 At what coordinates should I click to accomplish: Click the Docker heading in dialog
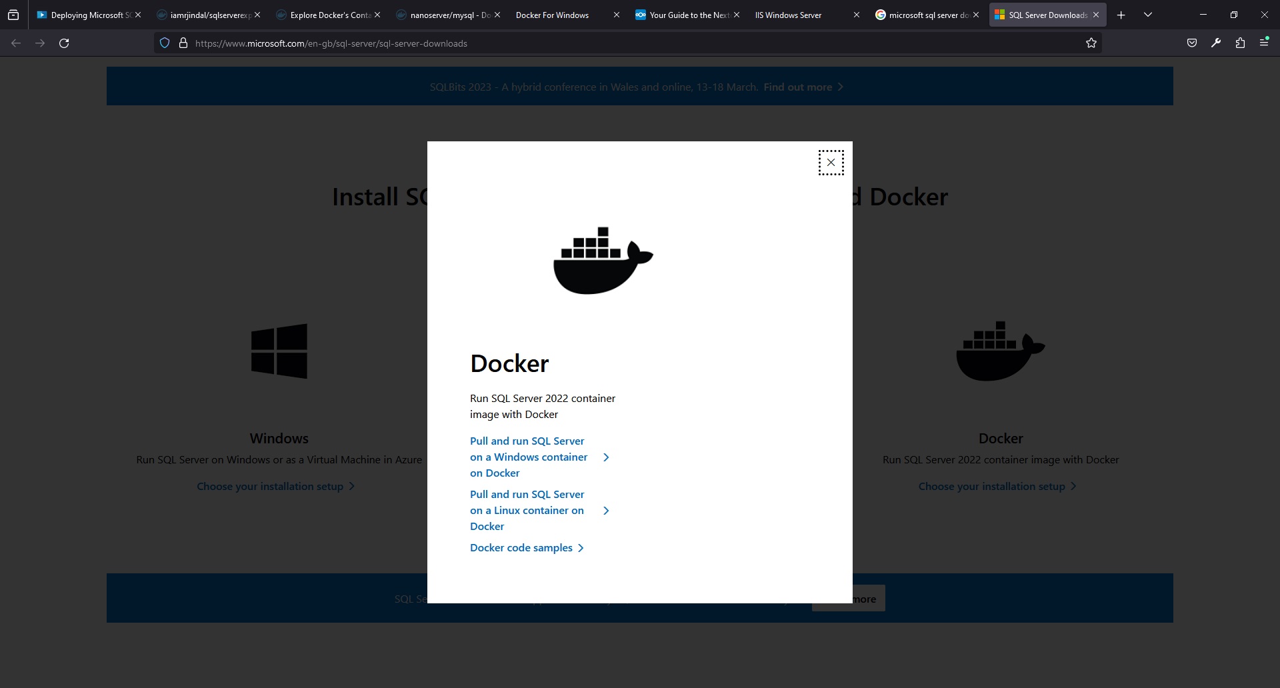click(x=509, y=363)
